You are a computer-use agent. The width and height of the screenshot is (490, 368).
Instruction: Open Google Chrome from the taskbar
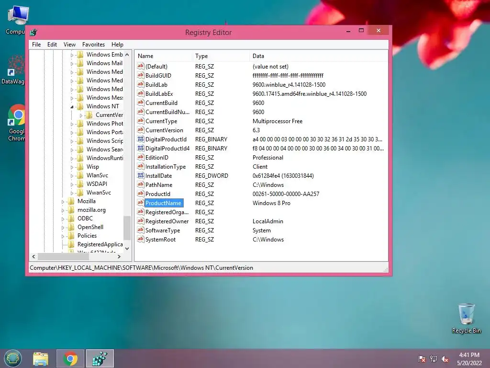(x=70, y=358)
